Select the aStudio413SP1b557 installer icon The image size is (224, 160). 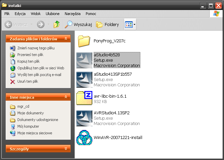(84, 79)
